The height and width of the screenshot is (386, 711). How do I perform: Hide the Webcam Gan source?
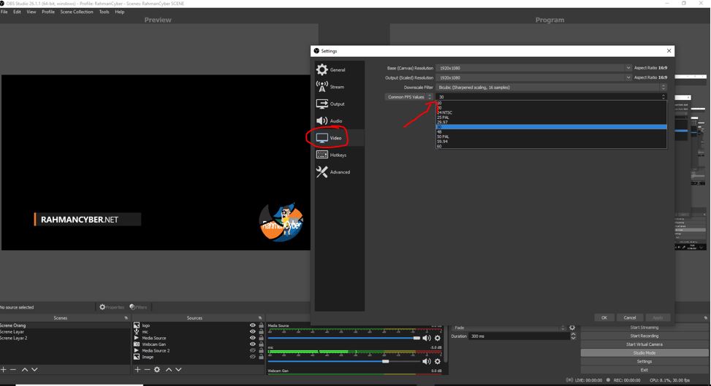253,344
